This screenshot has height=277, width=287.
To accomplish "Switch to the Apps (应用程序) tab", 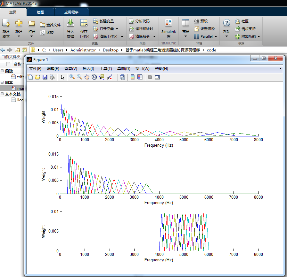I will [x=71, y=12].
